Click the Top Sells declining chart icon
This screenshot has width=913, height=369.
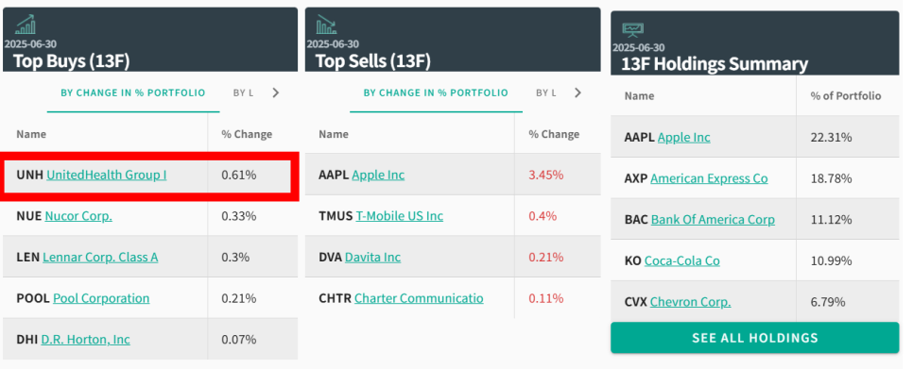(x=327, y=25)
